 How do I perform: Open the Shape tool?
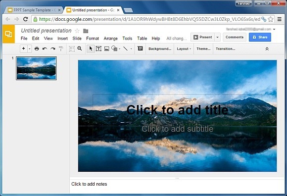[x=114, y=49]
